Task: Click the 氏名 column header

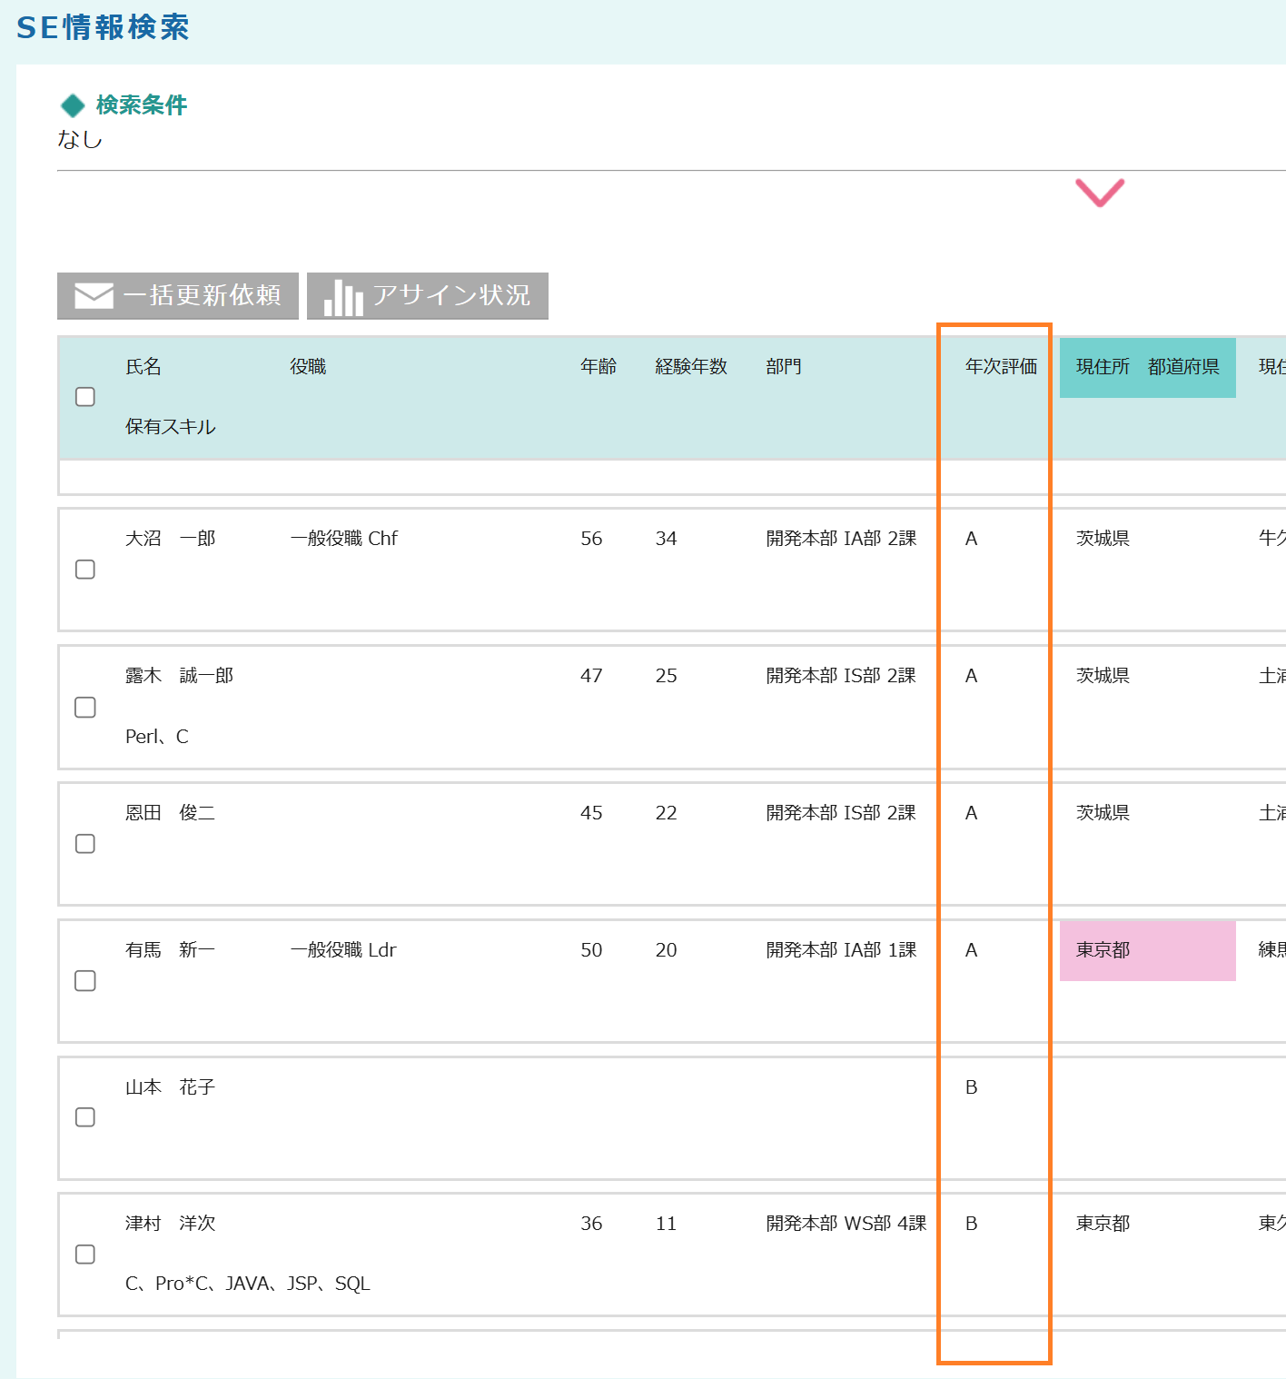Action: coord(143,367)
